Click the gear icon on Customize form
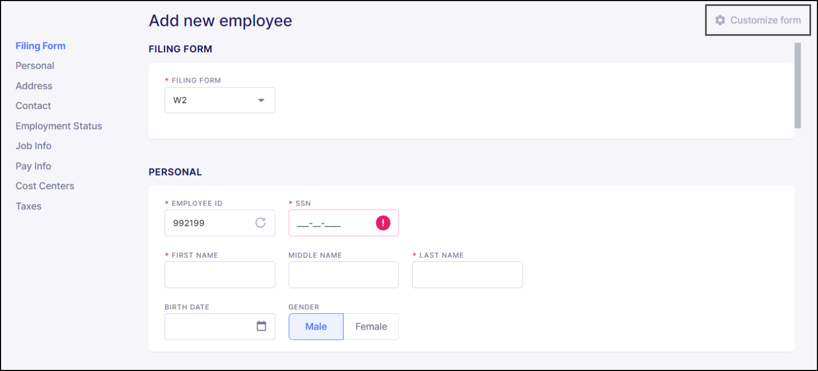Image resolution: width=818 pixels, height=371 pixels. (720, 20)
